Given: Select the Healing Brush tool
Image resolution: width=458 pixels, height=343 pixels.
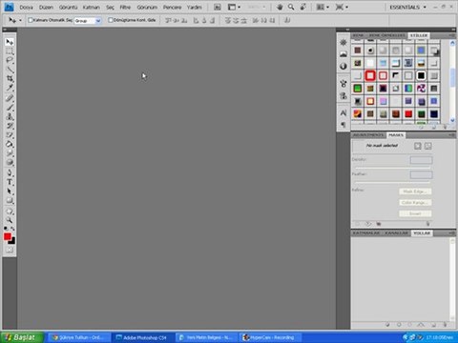Looking at the screenshot, I should [x=10, y=98].
